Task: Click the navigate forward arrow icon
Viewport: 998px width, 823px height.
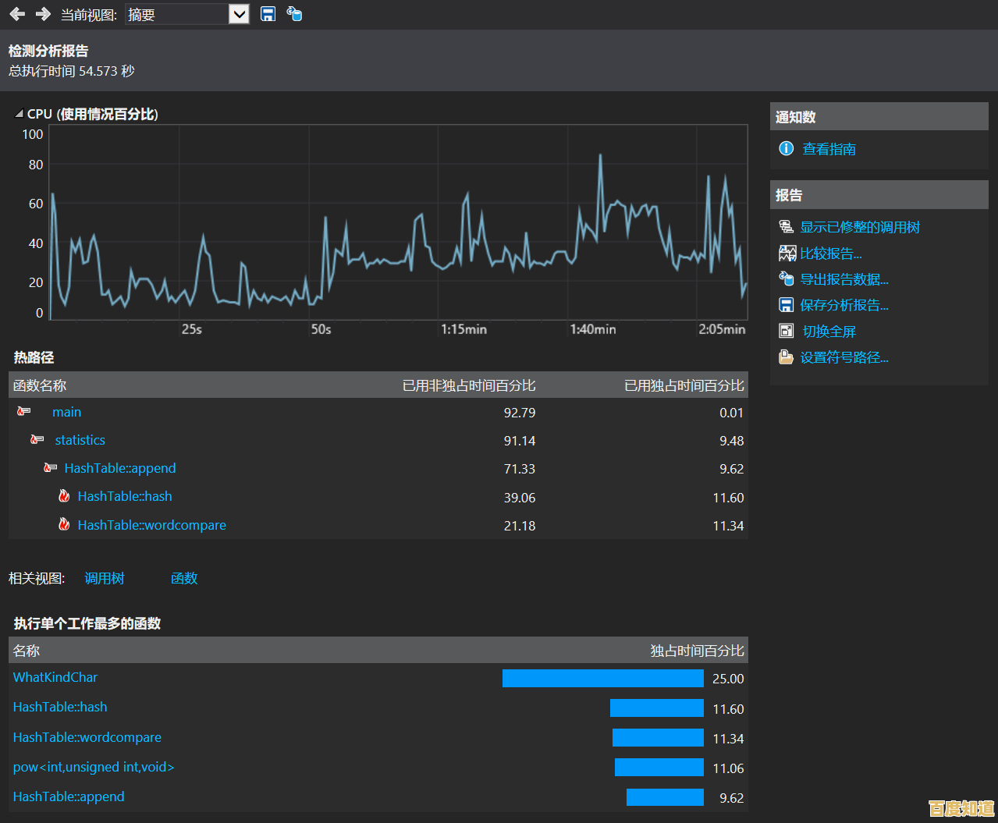Action: (43, 14)
